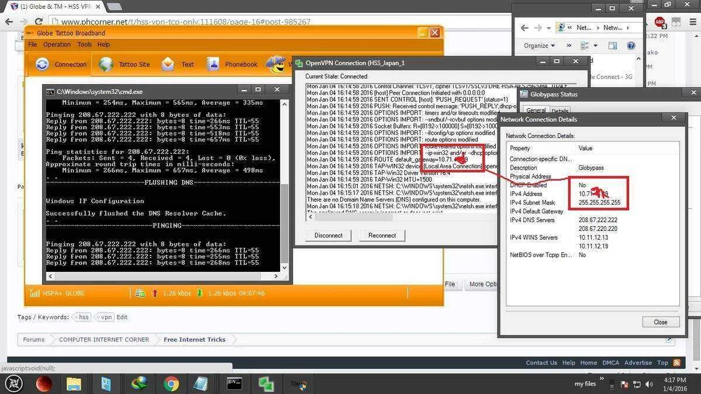The height and width of the screenshot is (394, 701).
Task: Reload the phcorner page in Chrome
Action: 39,22
